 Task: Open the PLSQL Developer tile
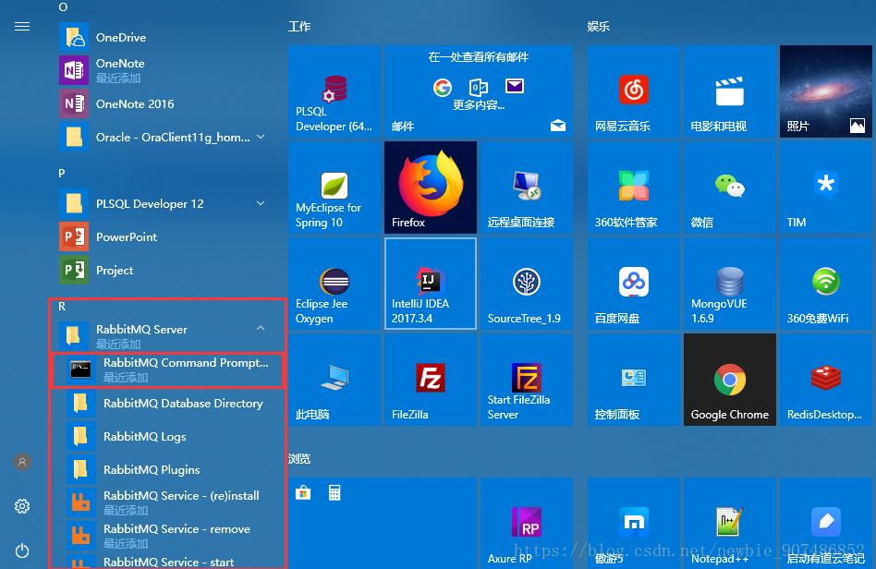[x=335, y=91]
